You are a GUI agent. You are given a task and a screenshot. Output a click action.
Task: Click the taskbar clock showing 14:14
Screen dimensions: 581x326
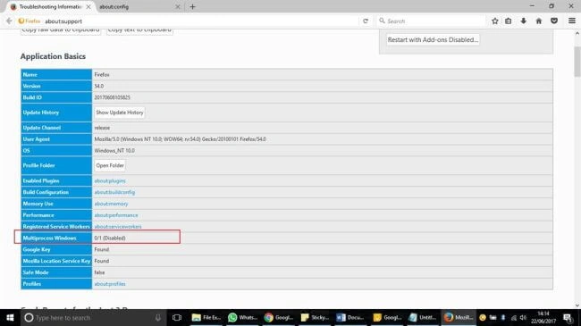[x=543, y=317]
